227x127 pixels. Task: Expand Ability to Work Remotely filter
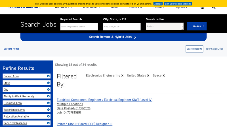tap(26, 96)
